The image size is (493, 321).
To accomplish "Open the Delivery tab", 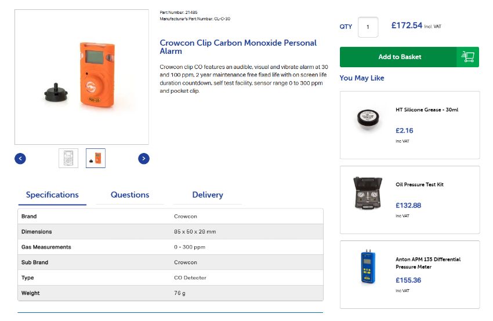I will [208, 195].
